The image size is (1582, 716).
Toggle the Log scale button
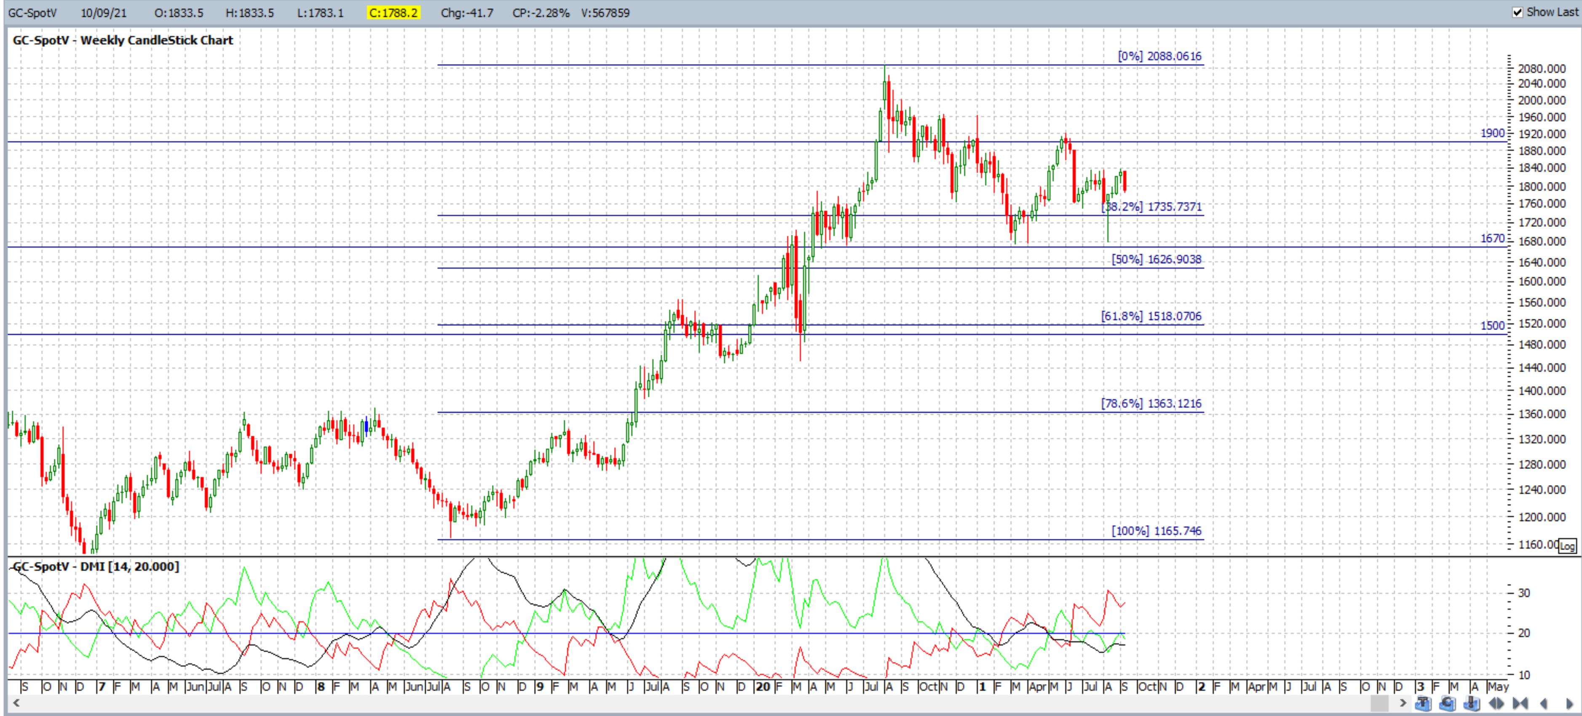click(1568, 546)
